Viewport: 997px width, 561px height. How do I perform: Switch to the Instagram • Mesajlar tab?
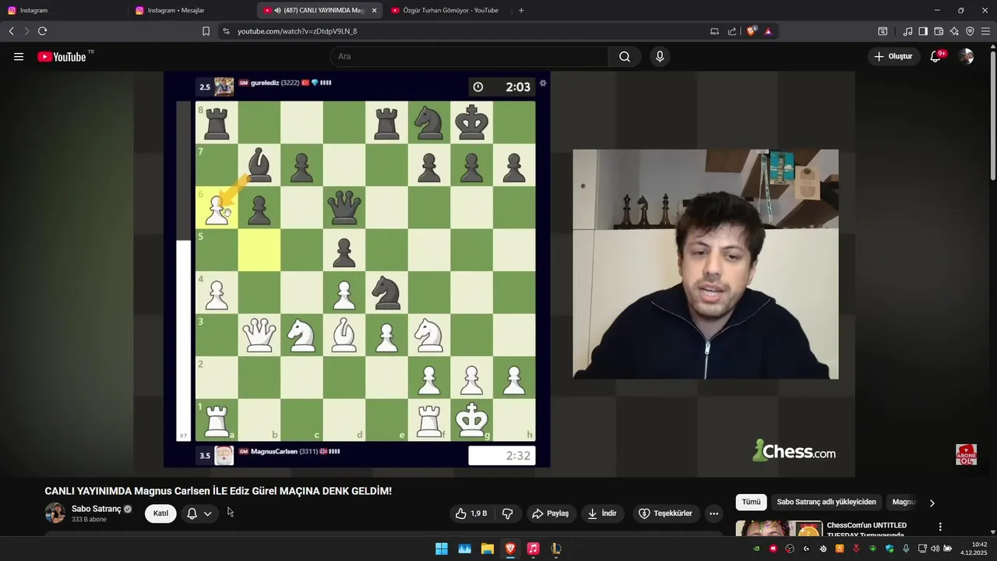pos(192,10)
